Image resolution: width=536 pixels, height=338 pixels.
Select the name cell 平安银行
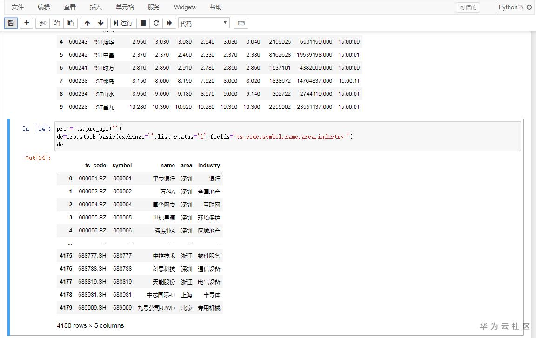point(164,179)
